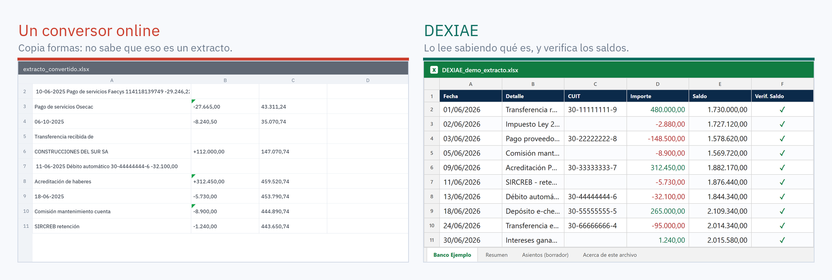Switch to the Resumen sheet tab
This screenshot has width=832, height=280.
(496, 255)
